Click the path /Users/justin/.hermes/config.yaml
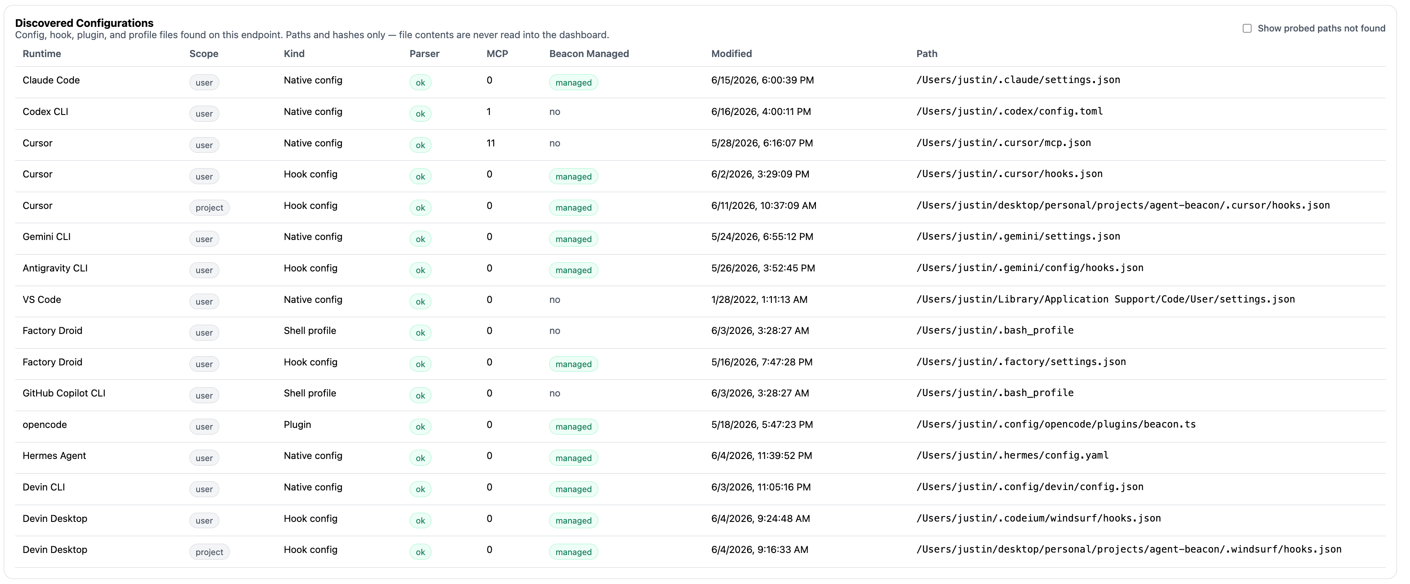 [x=1012, y=456]
